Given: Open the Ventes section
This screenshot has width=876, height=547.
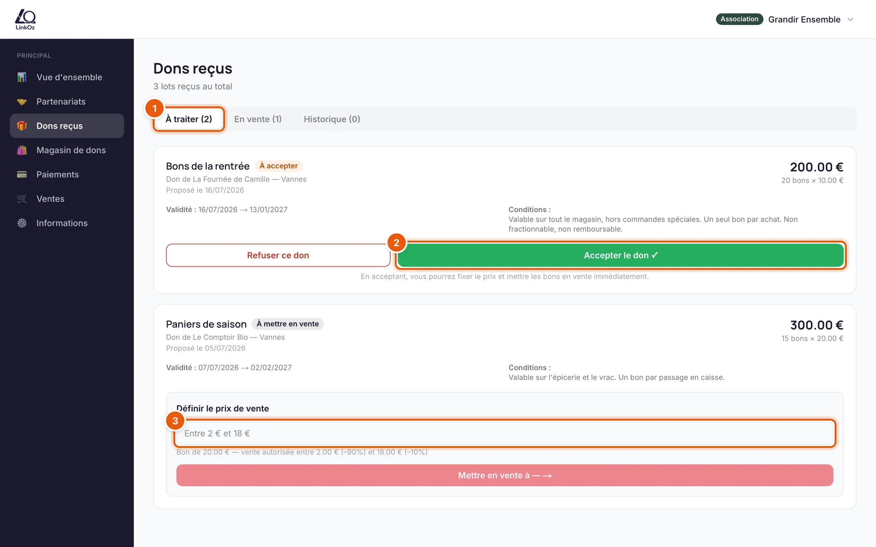Looking at the screenshot, I should click(x=67, y=199).
